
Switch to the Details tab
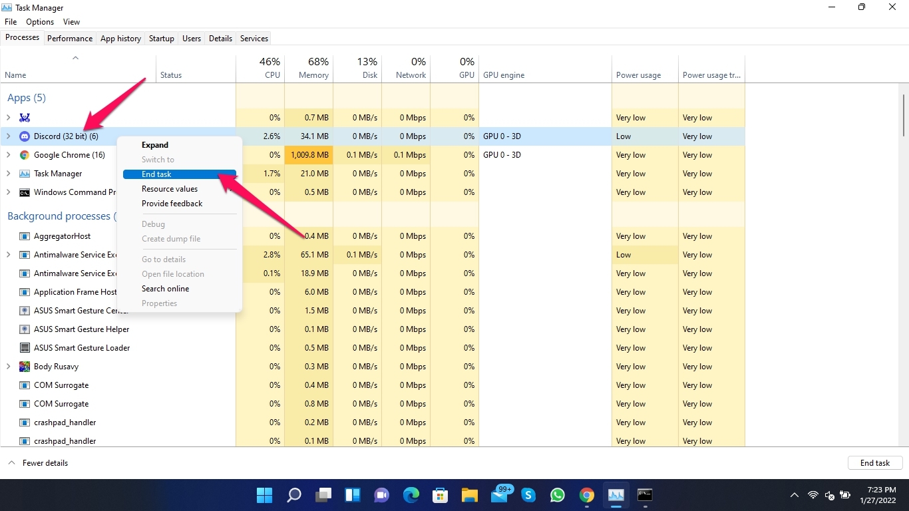coord(220,39)
